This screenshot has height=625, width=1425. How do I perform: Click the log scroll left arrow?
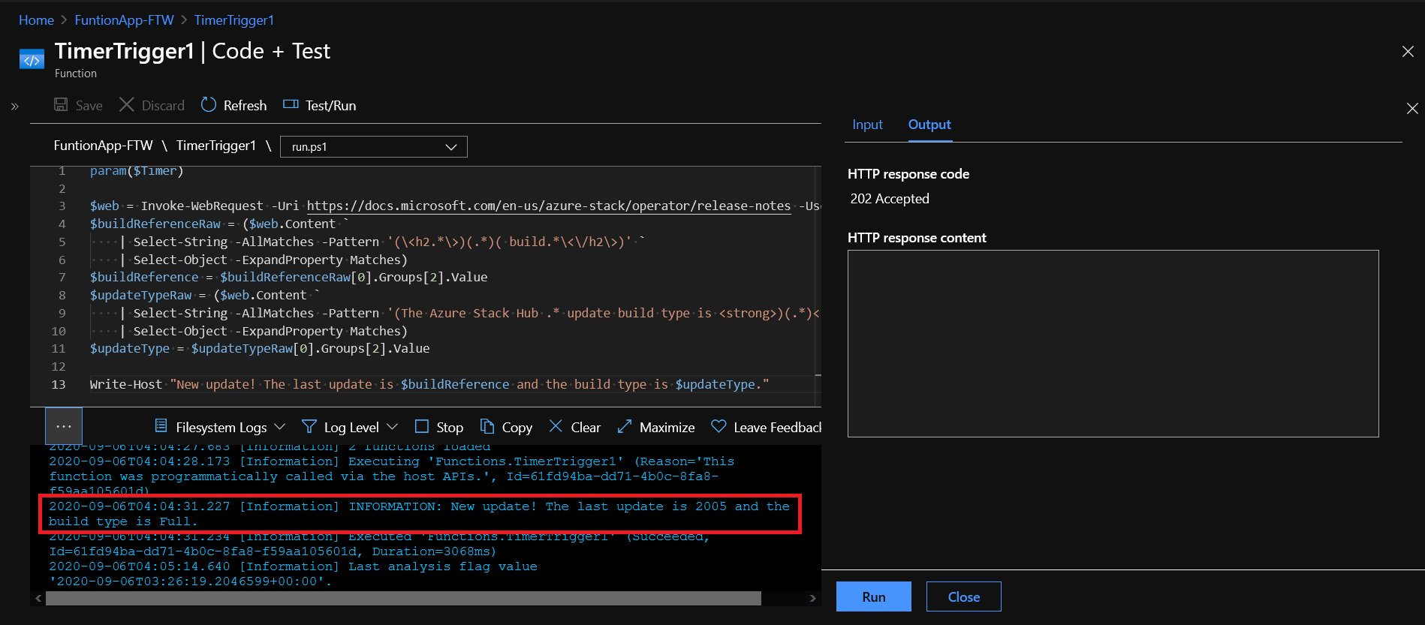(x=38, y=598)
